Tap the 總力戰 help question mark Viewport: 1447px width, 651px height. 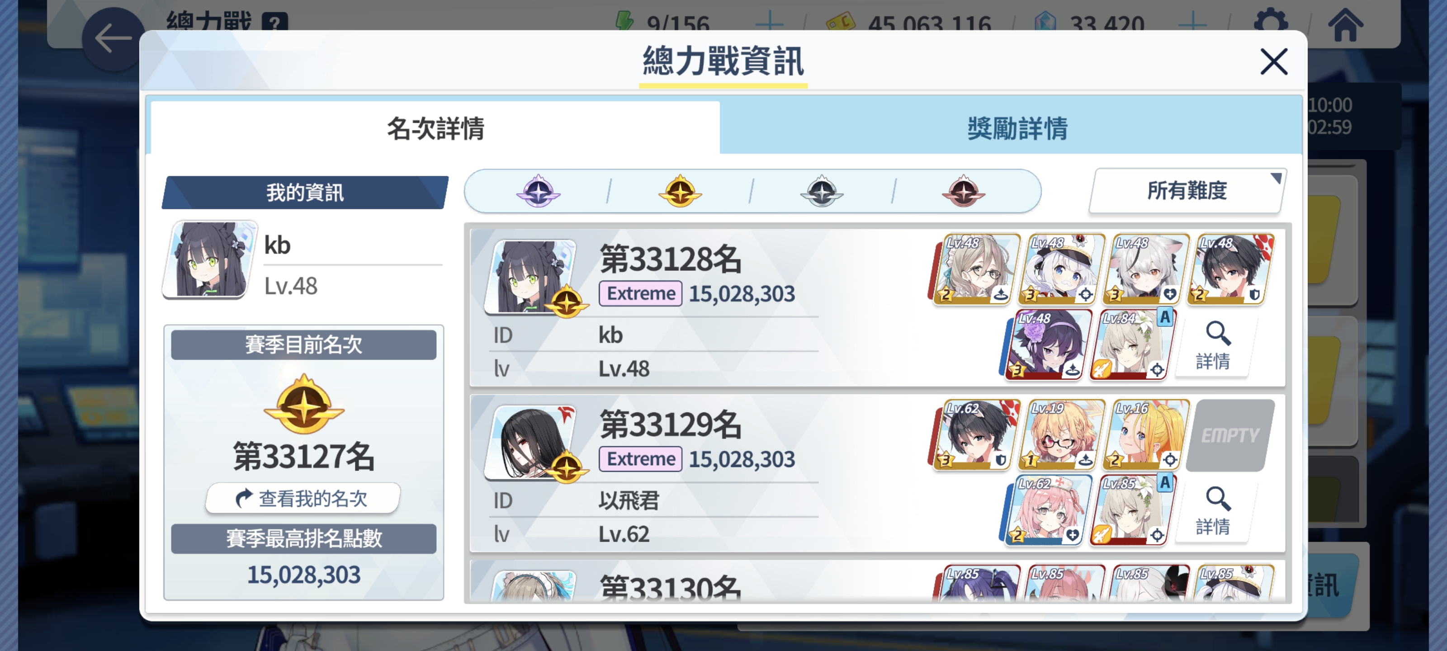(x=274, y=23)
